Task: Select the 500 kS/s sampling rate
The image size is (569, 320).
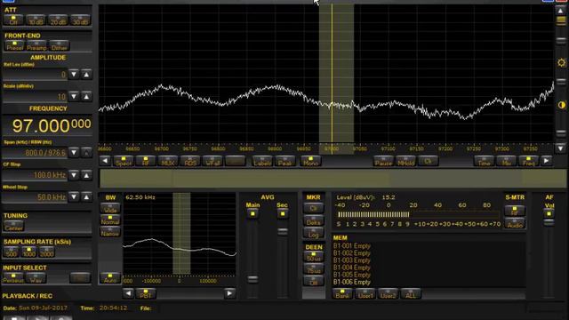Action: coord(11,252)
